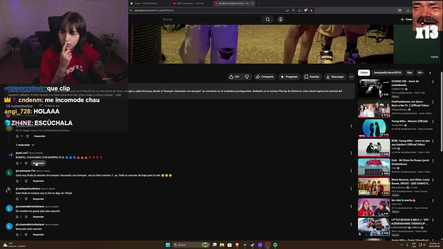Screen dimensions: 443x249
Task: Open les robé la wacha thumbnail
Action: pyautogui.click(x=374, y=207)
